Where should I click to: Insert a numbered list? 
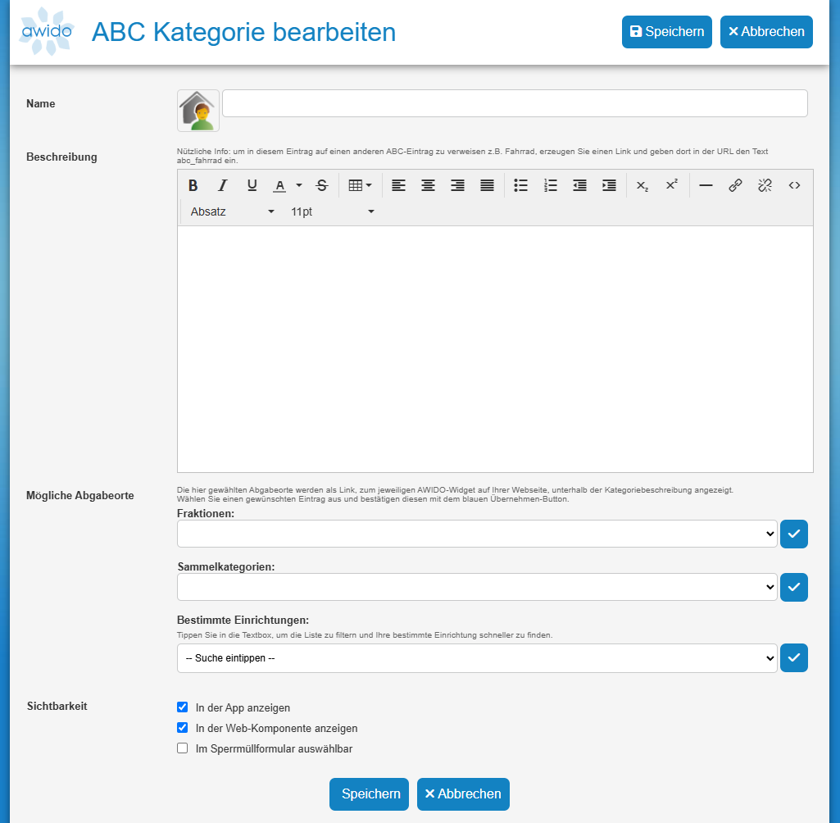click(x=551, y=185)
